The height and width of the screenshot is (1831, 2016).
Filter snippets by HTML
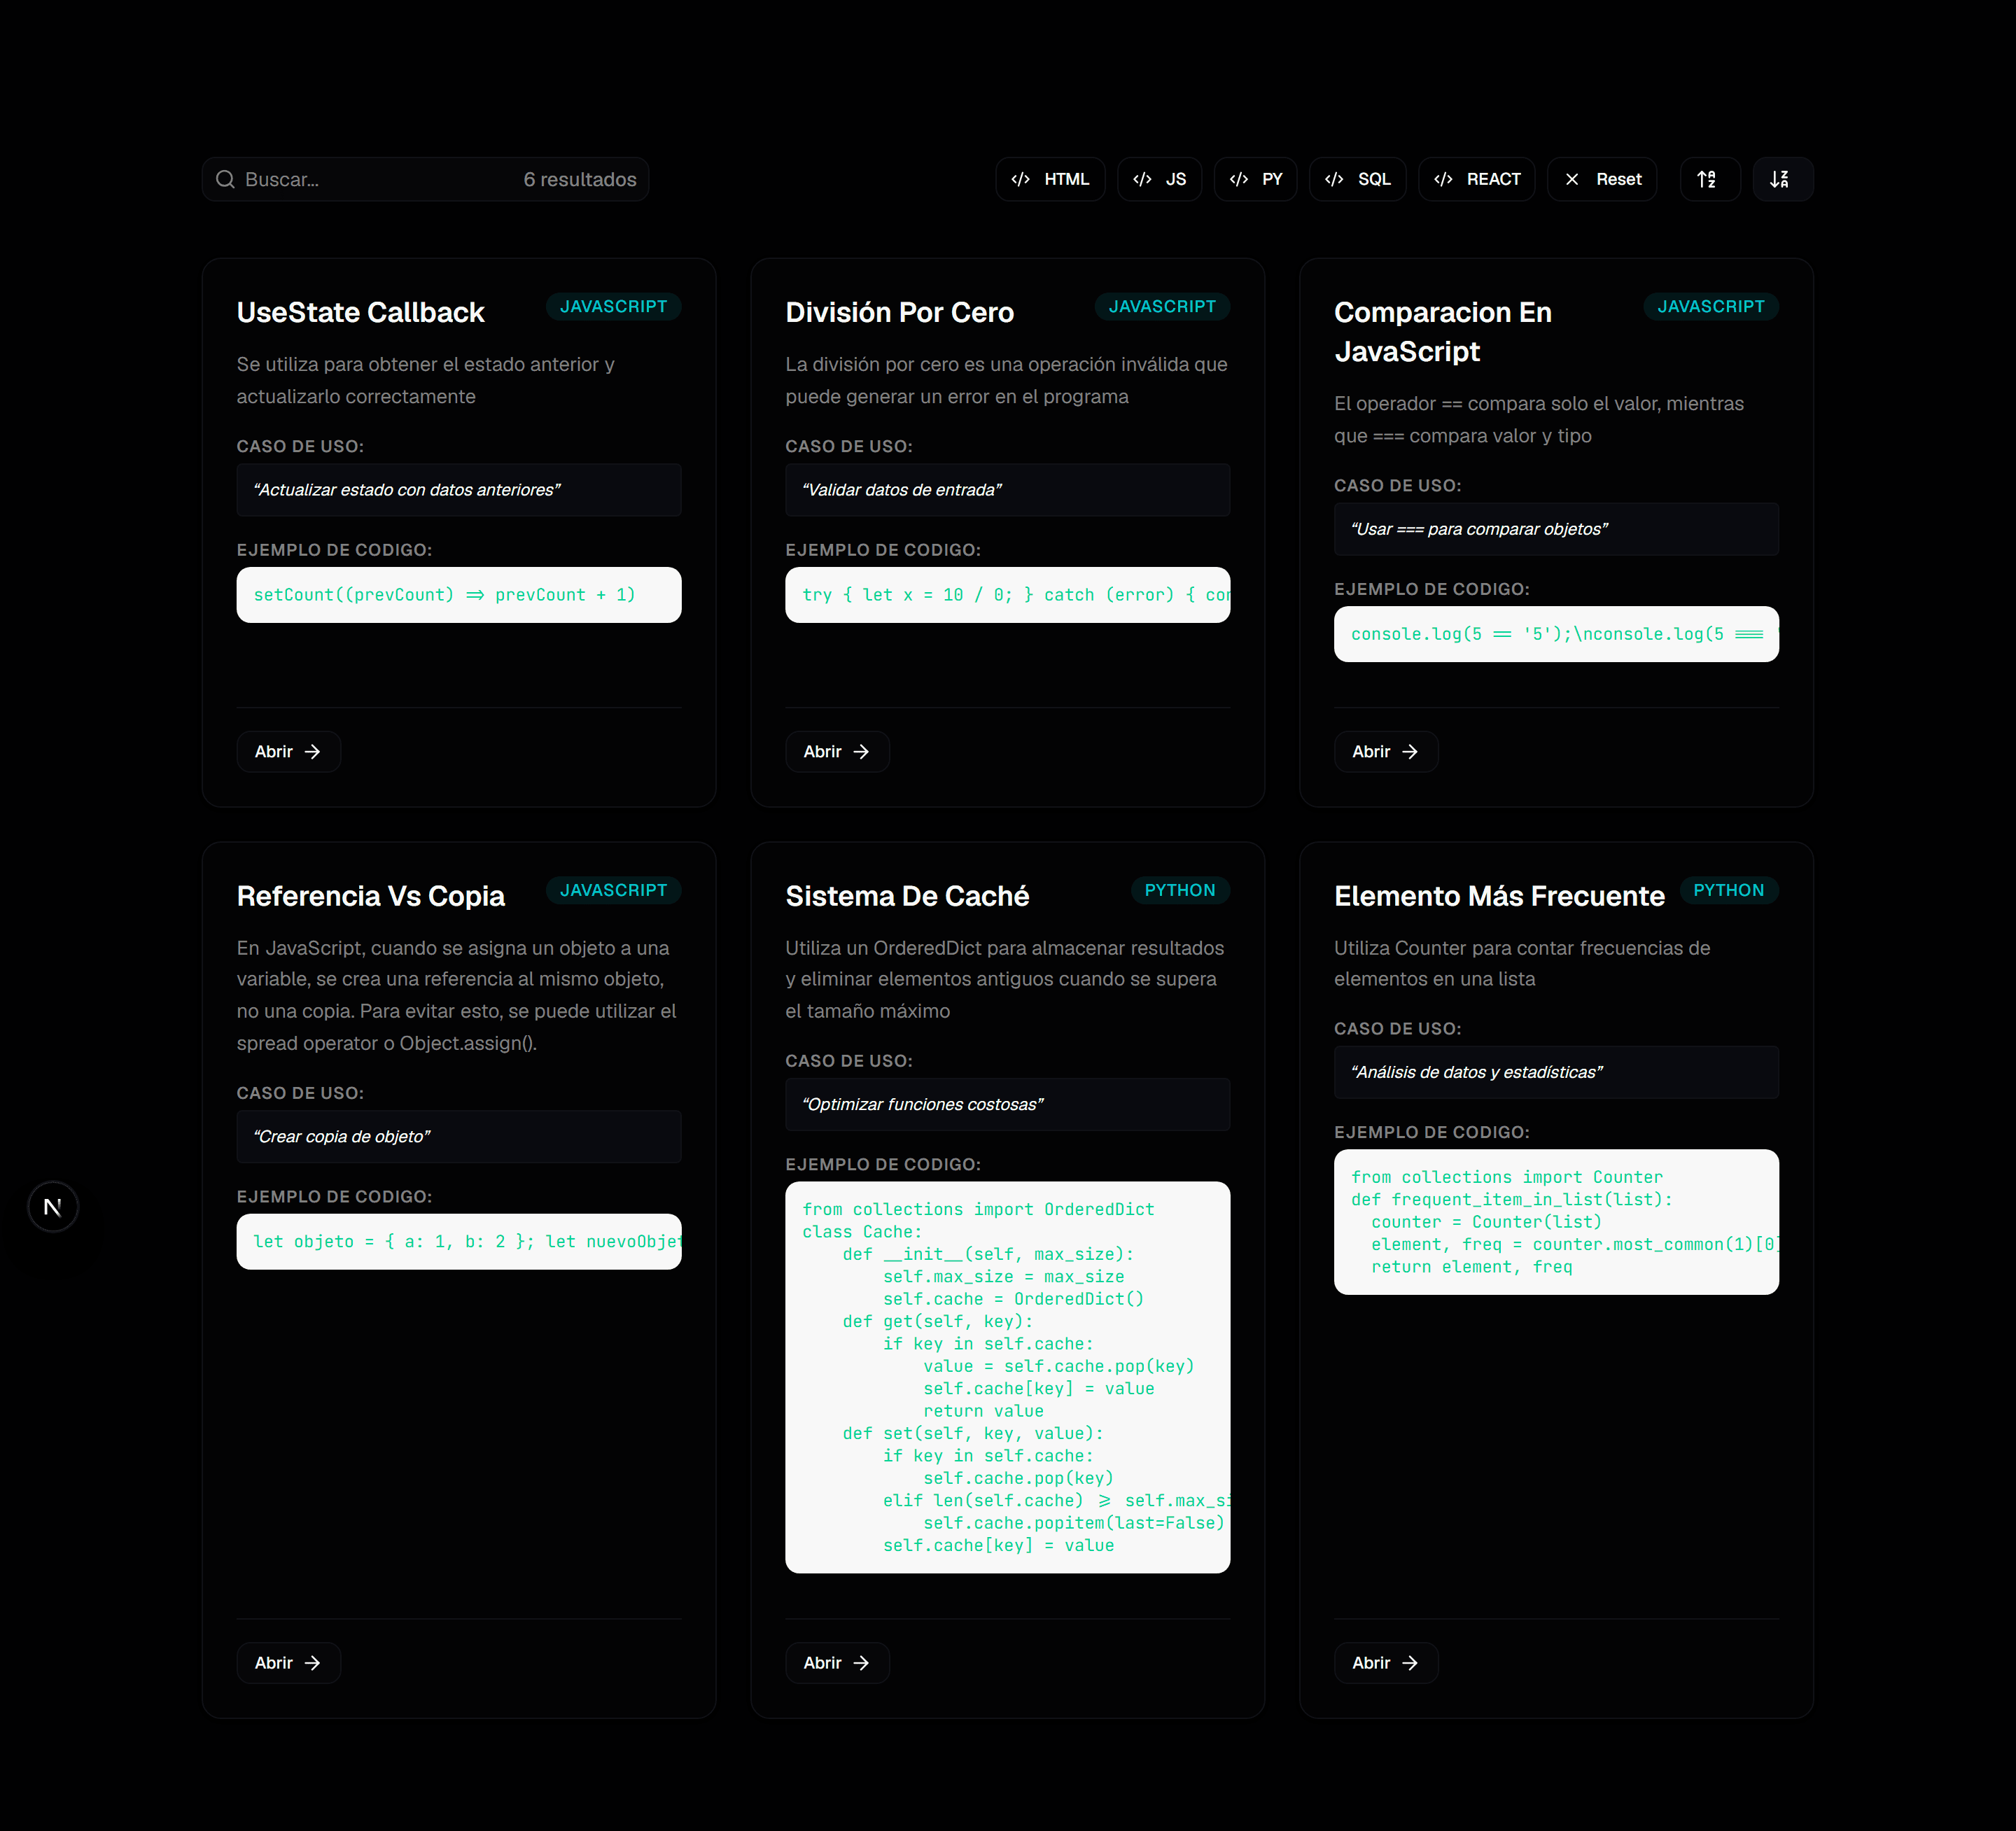(1050, 179)
